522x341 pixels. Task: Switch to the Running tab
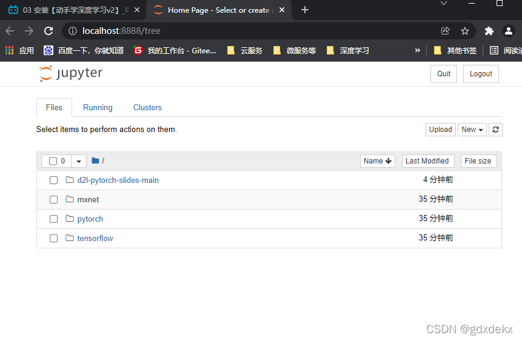[x=98, y=107]
